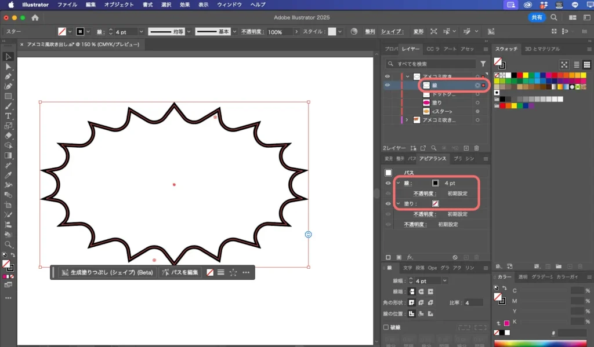The height and width of the screenshot is (347, 594).
Task: Select the Eyedropper tool
Action: (8, 175)
